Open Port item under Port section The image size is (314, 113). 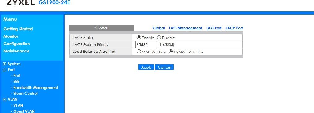(x=17, y=76)
